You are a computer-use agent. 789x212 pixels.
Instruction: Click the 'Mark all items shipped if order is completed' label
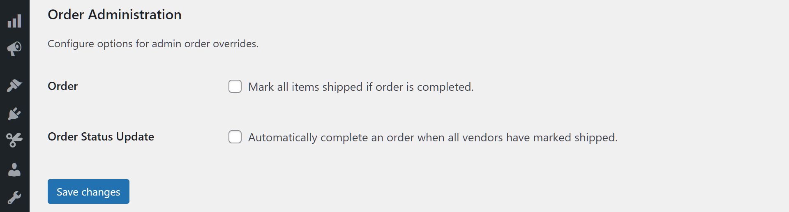[361, 87]
